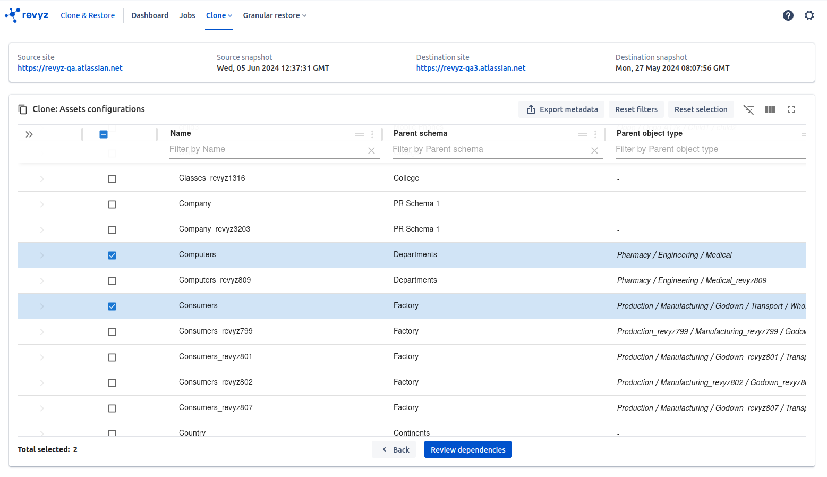The height and width of the screenshot is (477, 827).
Task: Click the Back button
Action: tap(394, 449)
